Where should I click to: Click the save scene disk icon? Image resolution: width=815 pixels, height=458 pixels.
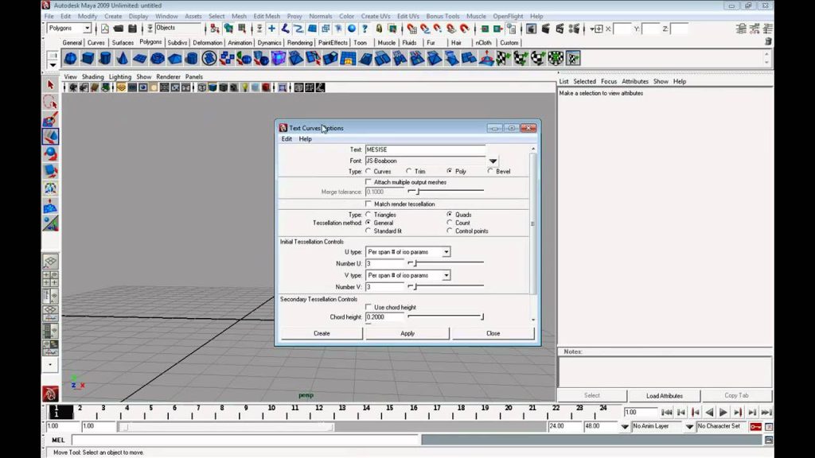[132, 29]
